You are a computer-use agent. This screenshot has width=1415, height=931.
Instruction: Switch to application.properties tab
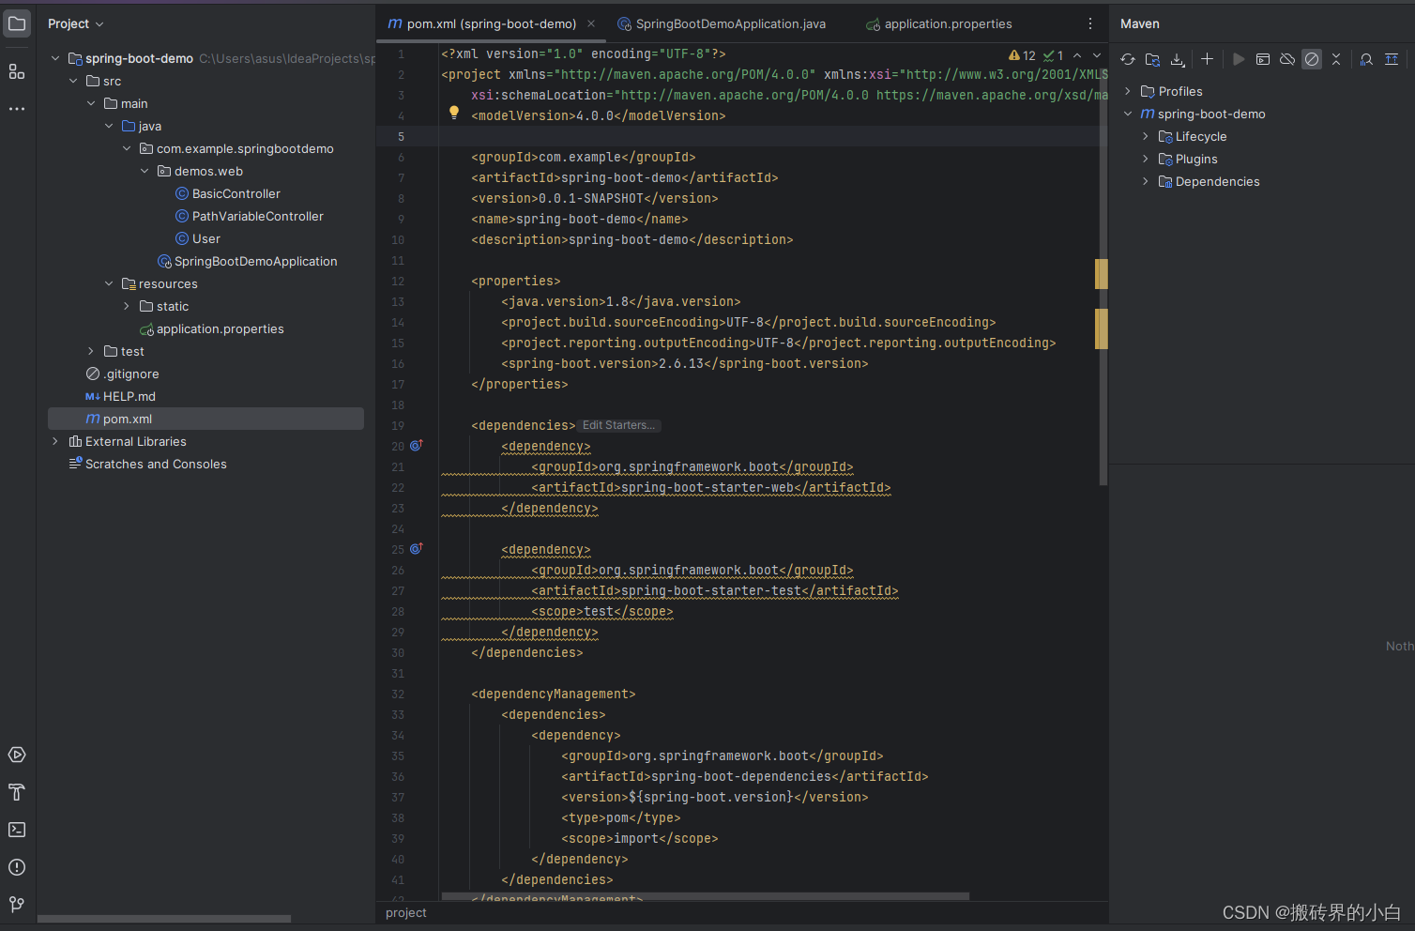pyautogui.click(x=939, y=23)
